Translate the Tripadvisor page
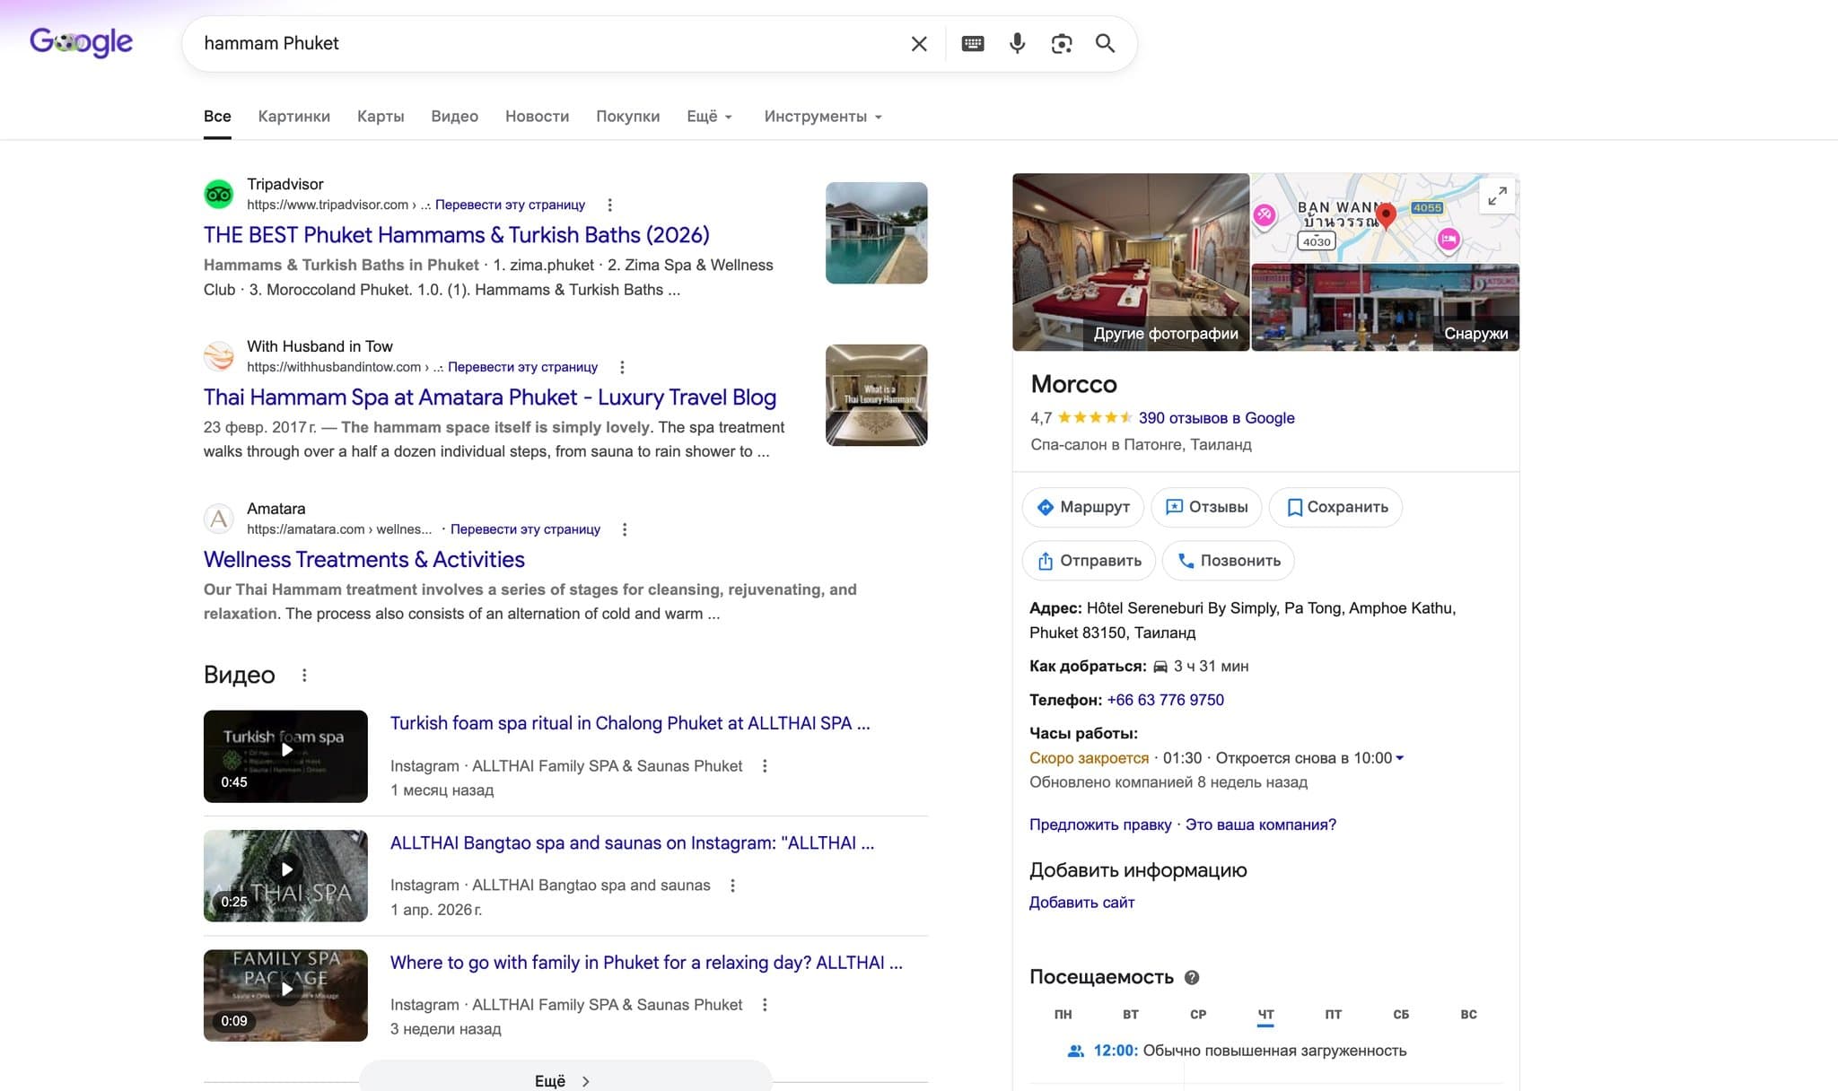 point(510,205)
